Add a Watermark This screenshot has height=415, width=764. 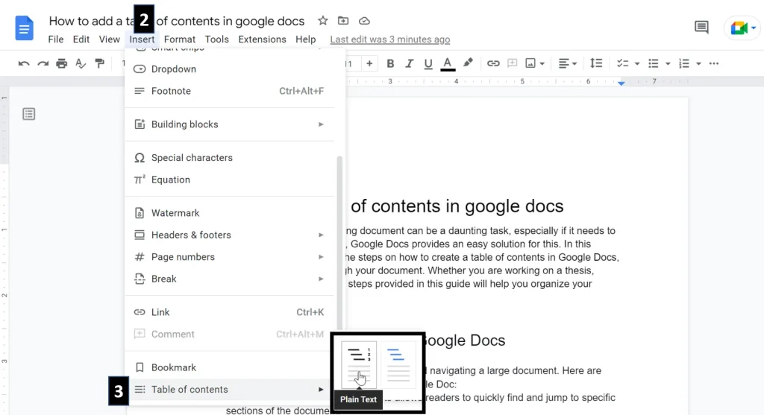click(230, 213)
